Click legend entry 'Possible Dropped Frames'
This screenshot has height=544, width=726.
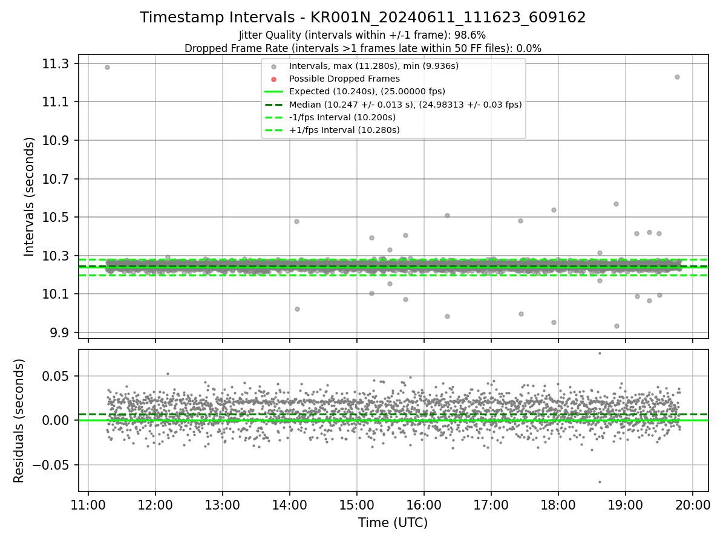coord(344,79)
